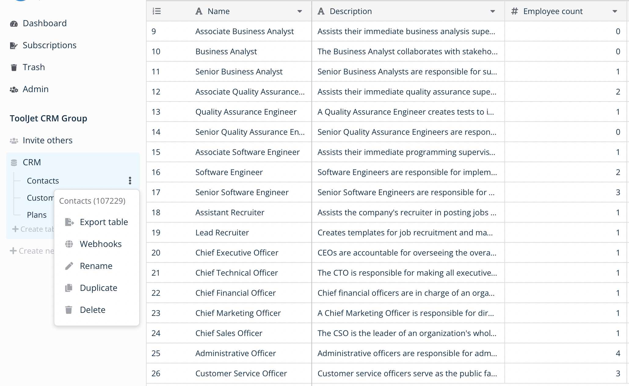
Task: Open the Contacts three-dot options menu
Action: point(130,181)
